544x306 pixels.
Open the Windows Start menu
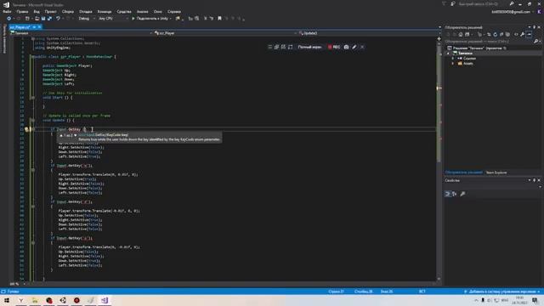[7, 300]
